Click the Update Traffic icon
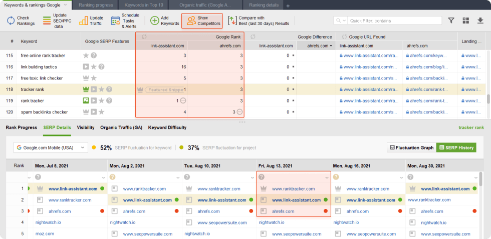491x239 pixels. (x=83, y=20)
